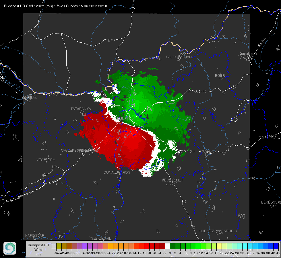Click the 'Budapest-HR' legend heading
Viewport: 281px width, 258px height.
coord(38,245)
